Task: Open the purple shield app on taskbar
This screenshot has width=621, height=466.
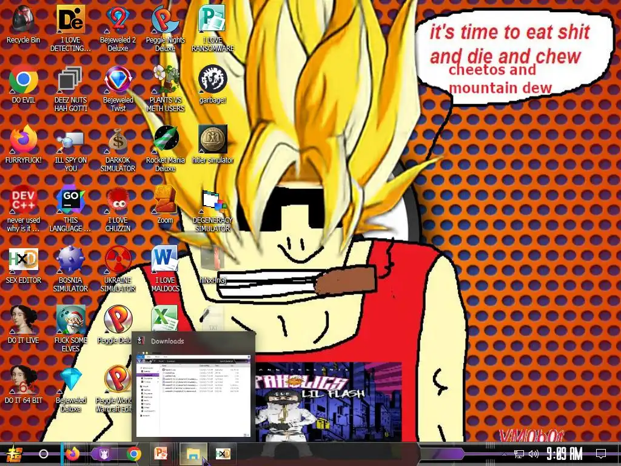Action: pos(104,454)
